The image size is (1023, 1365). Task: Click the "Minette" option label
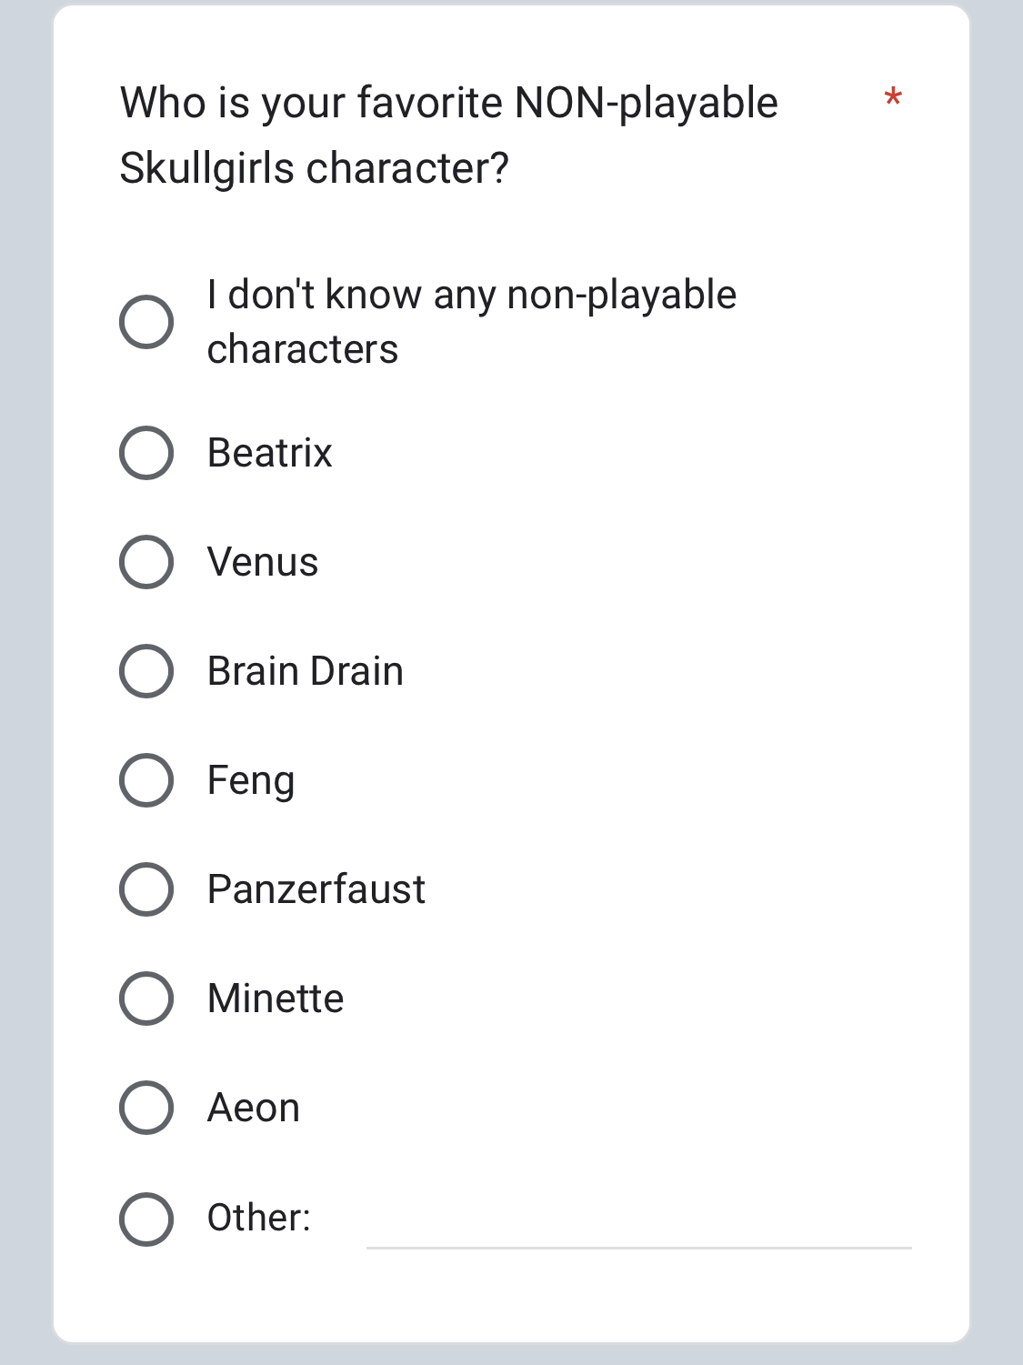pyautogui.click(x=276, y=999)
